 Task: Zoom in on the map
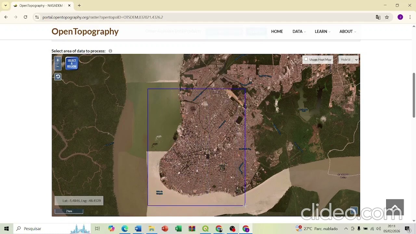point(58,60)
